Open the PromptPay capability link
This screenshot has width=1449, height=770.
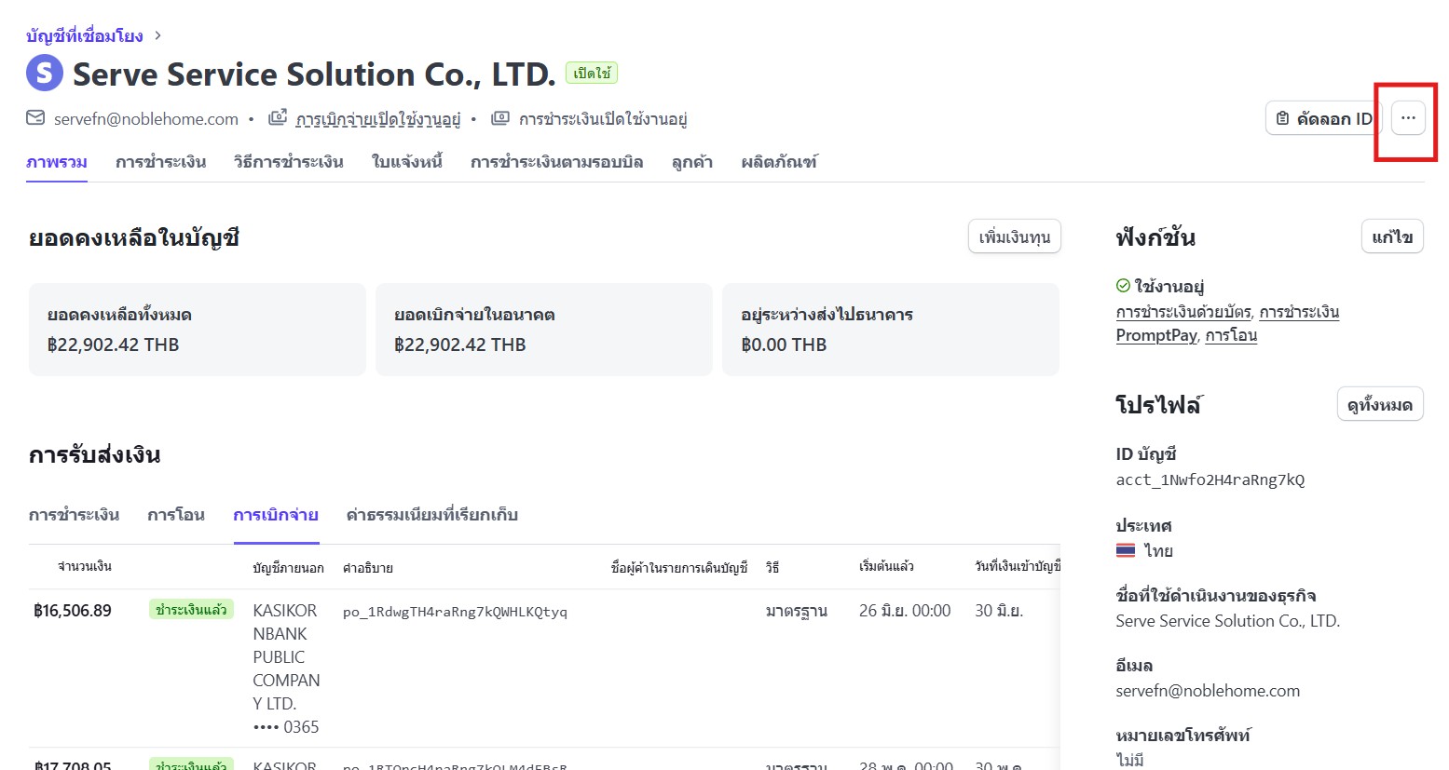1155,335
